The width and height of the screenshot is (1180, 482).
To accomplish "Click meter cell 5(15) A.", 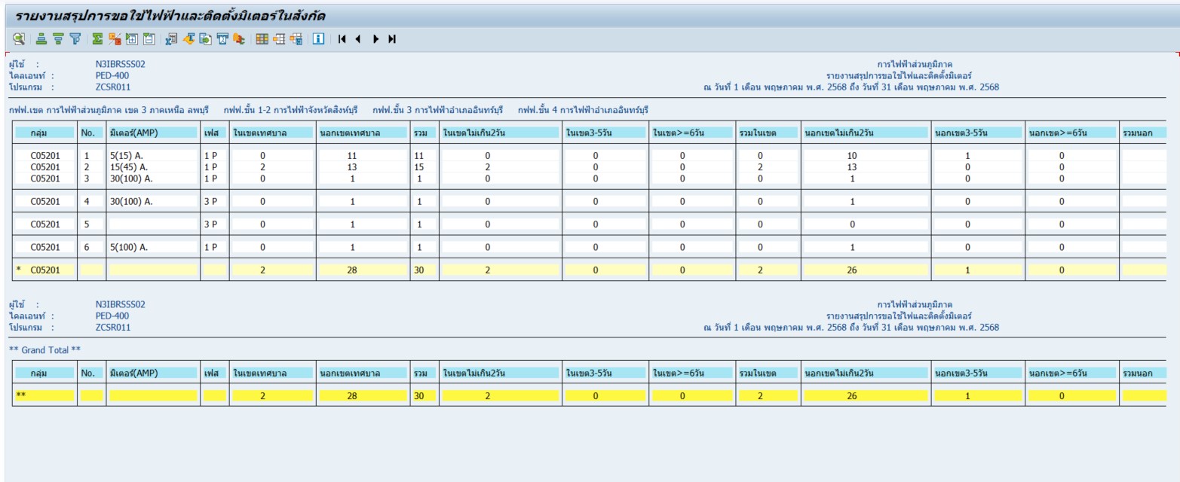I will [x=152, y=157].
